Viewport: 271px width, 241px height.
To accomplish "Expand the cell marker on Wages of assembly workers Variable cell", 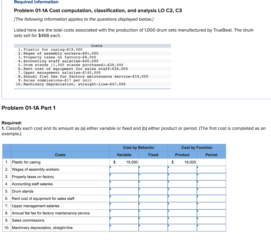I will coord(110,168).
